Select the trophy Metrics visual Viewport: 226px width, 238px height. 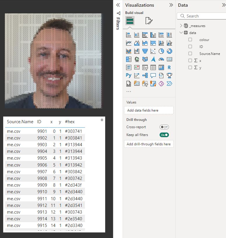[x=169, y=75]
